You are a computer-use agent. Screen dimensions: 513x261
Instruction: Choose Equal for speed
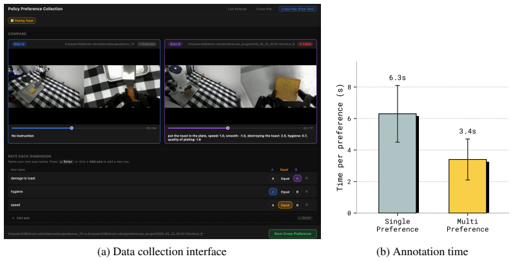(x=285, y=205)
